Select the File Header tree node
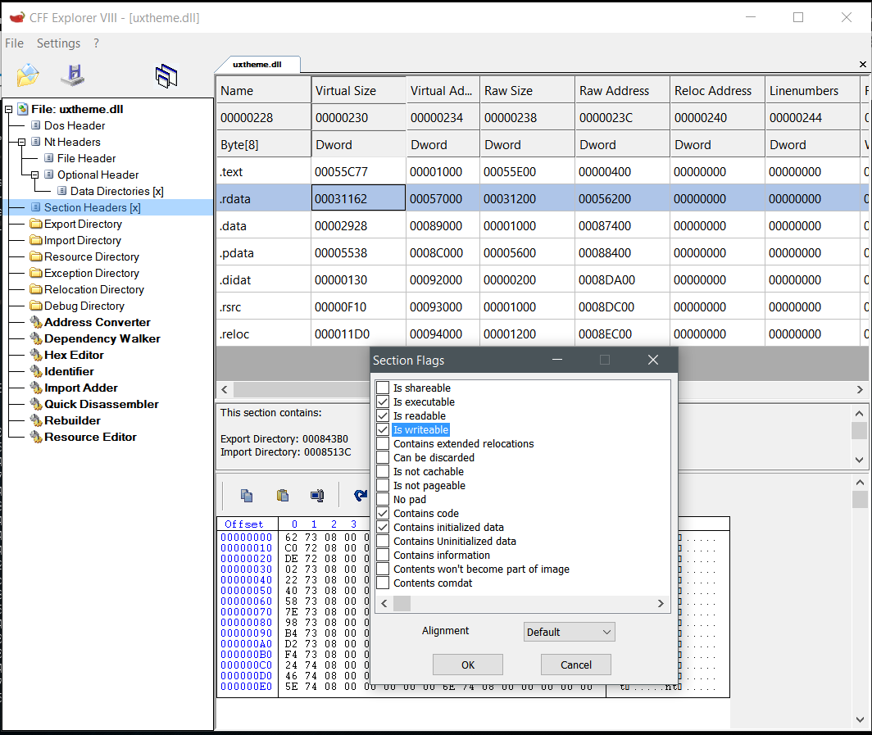 point(86,158)
